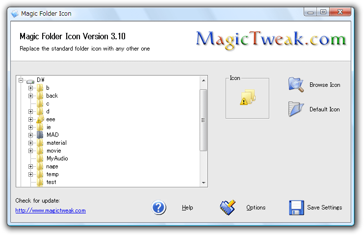Click the folder icon next to material

[x=40, y=143]
